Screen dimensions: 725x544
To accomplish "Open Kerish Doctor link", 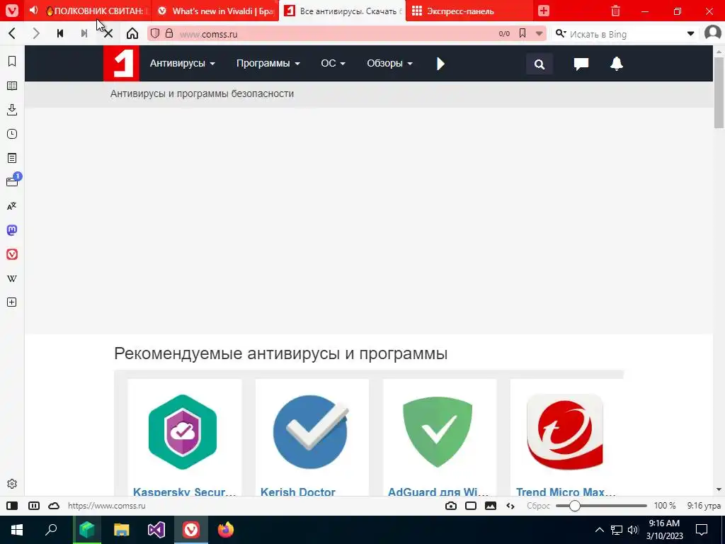I will (x=298, y=492).
